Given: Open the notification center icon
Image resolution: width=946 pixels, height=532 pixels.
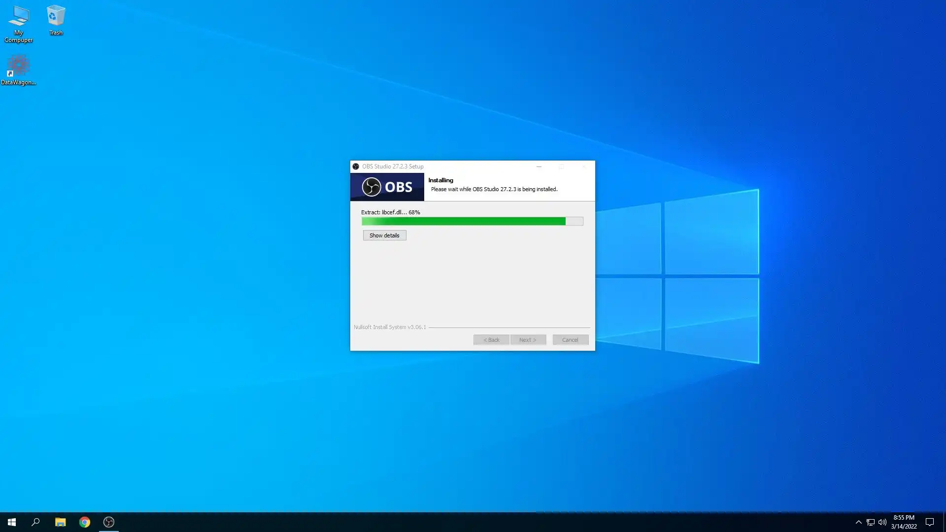Looking at the screenshot, I should pyautogui.click(x=930, y=522).
